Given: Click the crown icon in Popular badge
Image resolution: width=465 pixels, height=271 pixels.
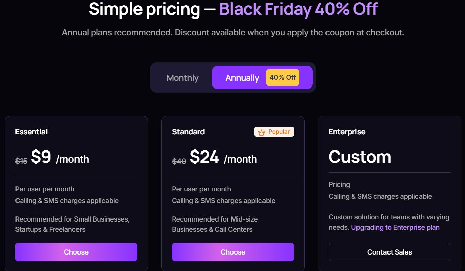Looking at the screenshot, I should [261, 132].
